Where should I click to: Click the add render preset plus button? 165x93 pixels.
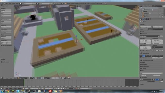[x=160, y=36]
